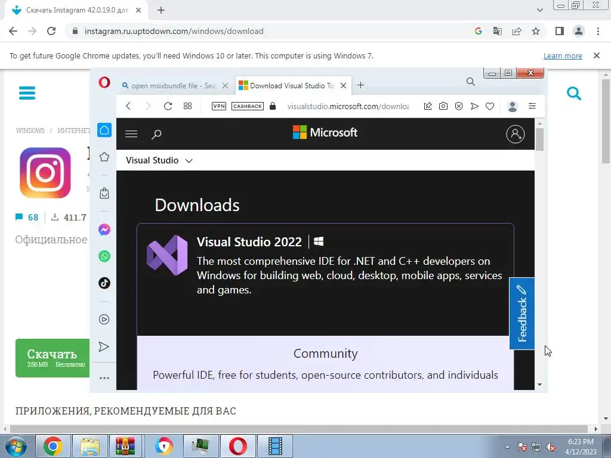Open Opera ad blocker shield icon
Viewport: 611px width, 458px height.
[x=459, y=106]
